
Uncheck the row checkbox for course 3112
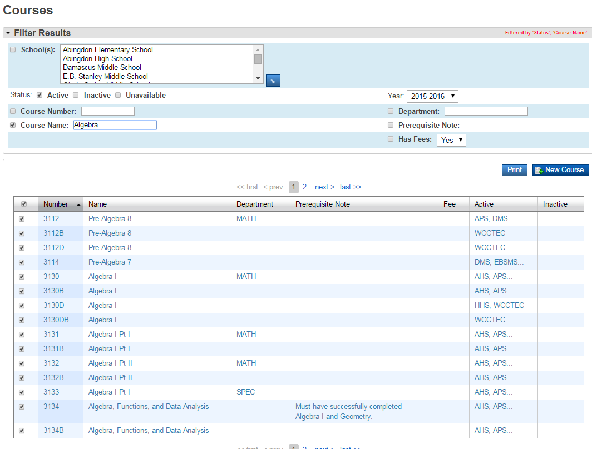tap(22, 219)
